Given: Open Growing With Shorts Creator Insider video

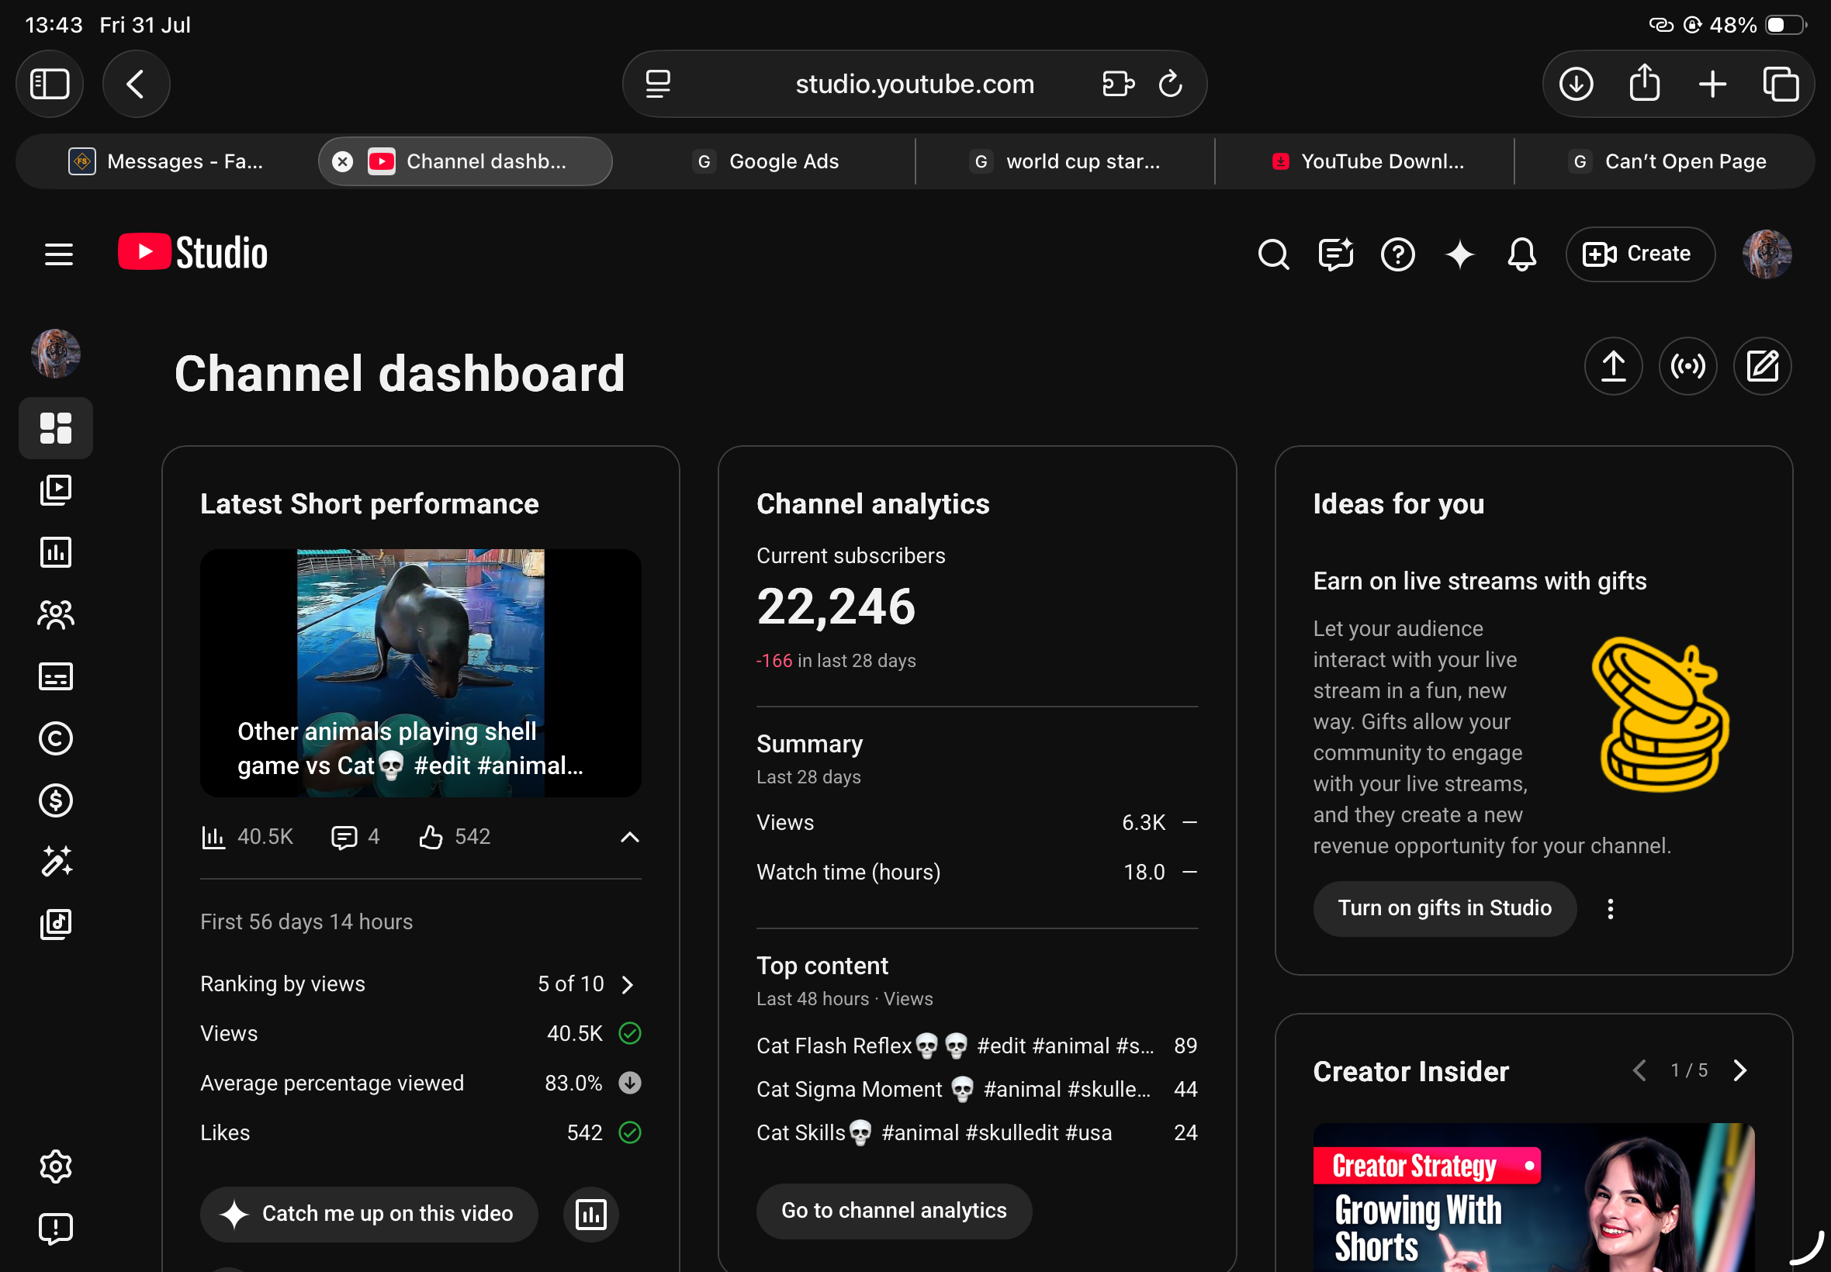Looking at the screenshot, I should point(1534,1197).
